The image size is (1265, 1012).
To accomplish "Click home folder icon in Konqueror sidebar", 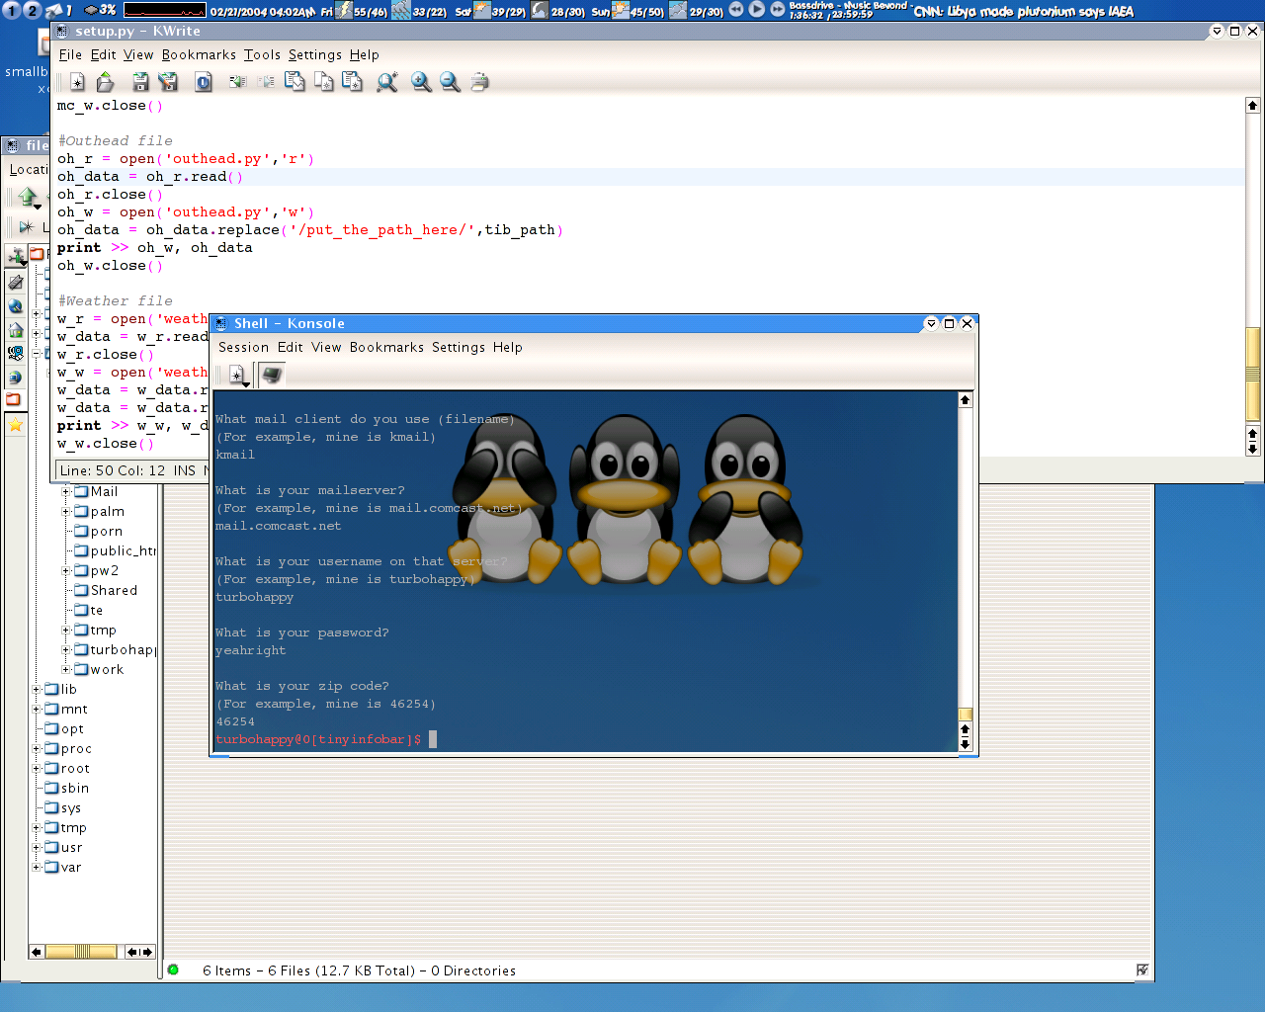I will pyautogui.click(x=16, y=330).
